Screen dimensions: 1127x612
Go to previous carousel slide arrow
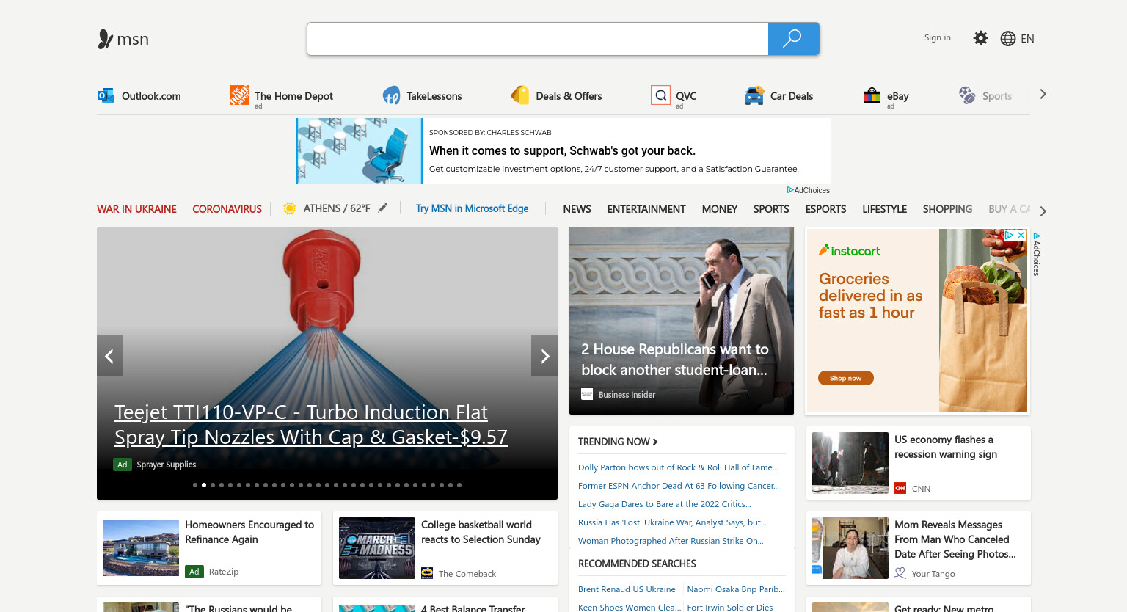pos(110,356)
